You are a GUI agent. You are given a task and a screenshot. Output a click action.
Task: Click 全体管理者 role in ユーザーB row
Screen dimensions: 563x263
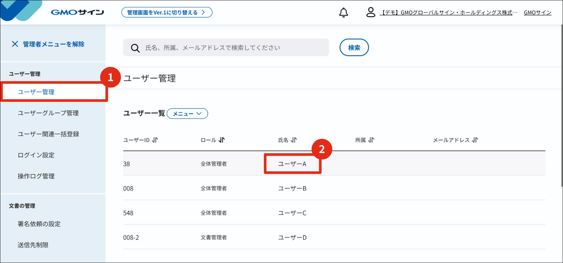(214, 188)
